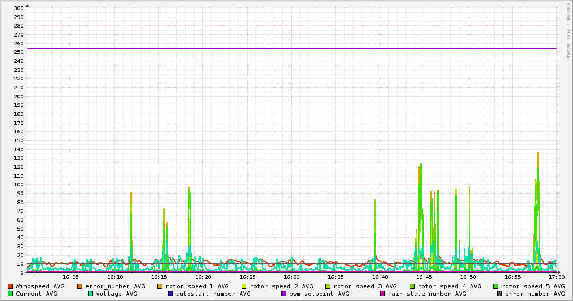
Task: Select the pink main_state_number AVG swatch
Action: click(x=382, y=294)
